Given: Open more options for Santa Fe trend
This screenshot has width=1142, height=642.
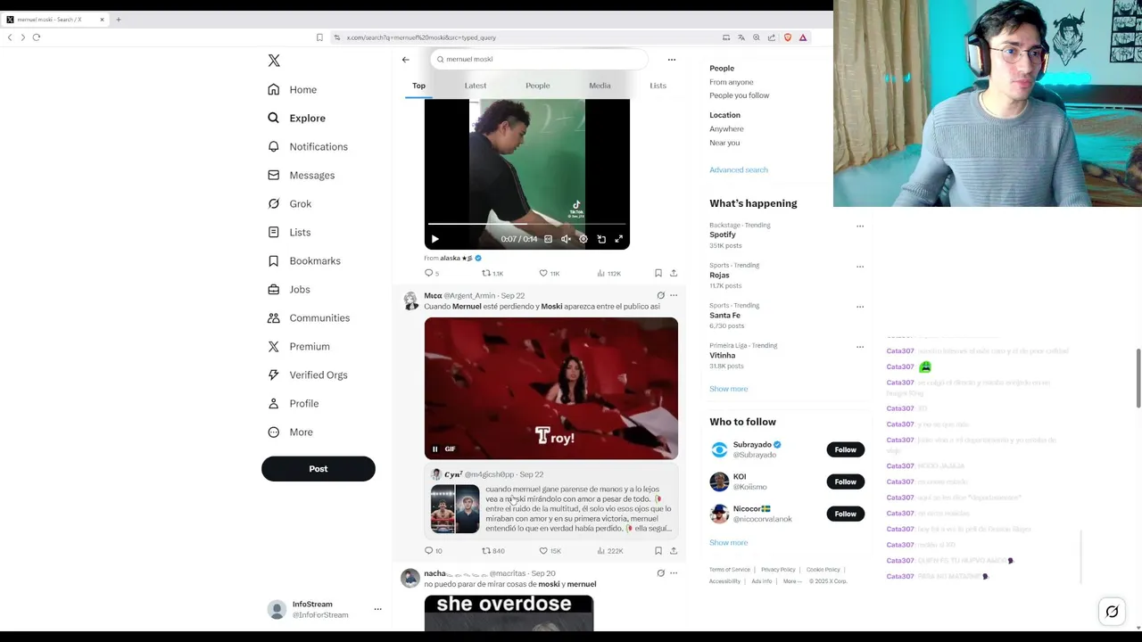Looking at the screenshot, I should (x=860, y=306).
